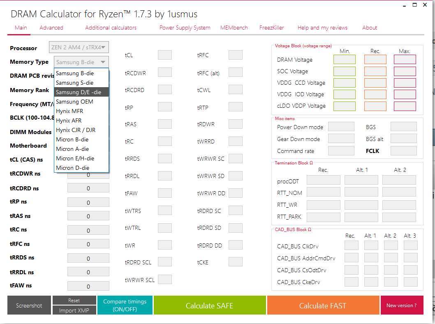Image resolution: width=435 pixels, height=324 pixels.
Task: Click the Gear Down mode field
Action: (341, 139)
